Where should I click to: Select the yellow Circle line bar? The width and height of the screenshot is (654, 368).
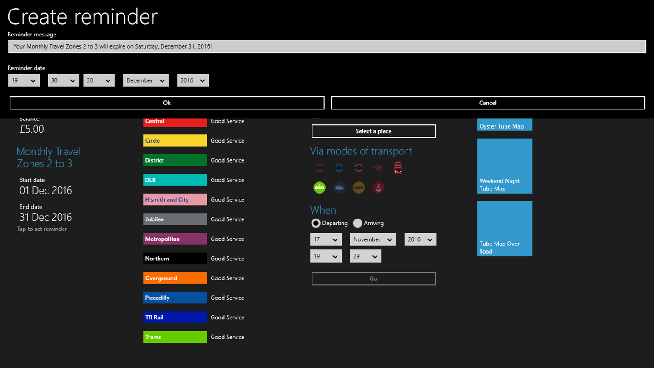coord(175,141)
